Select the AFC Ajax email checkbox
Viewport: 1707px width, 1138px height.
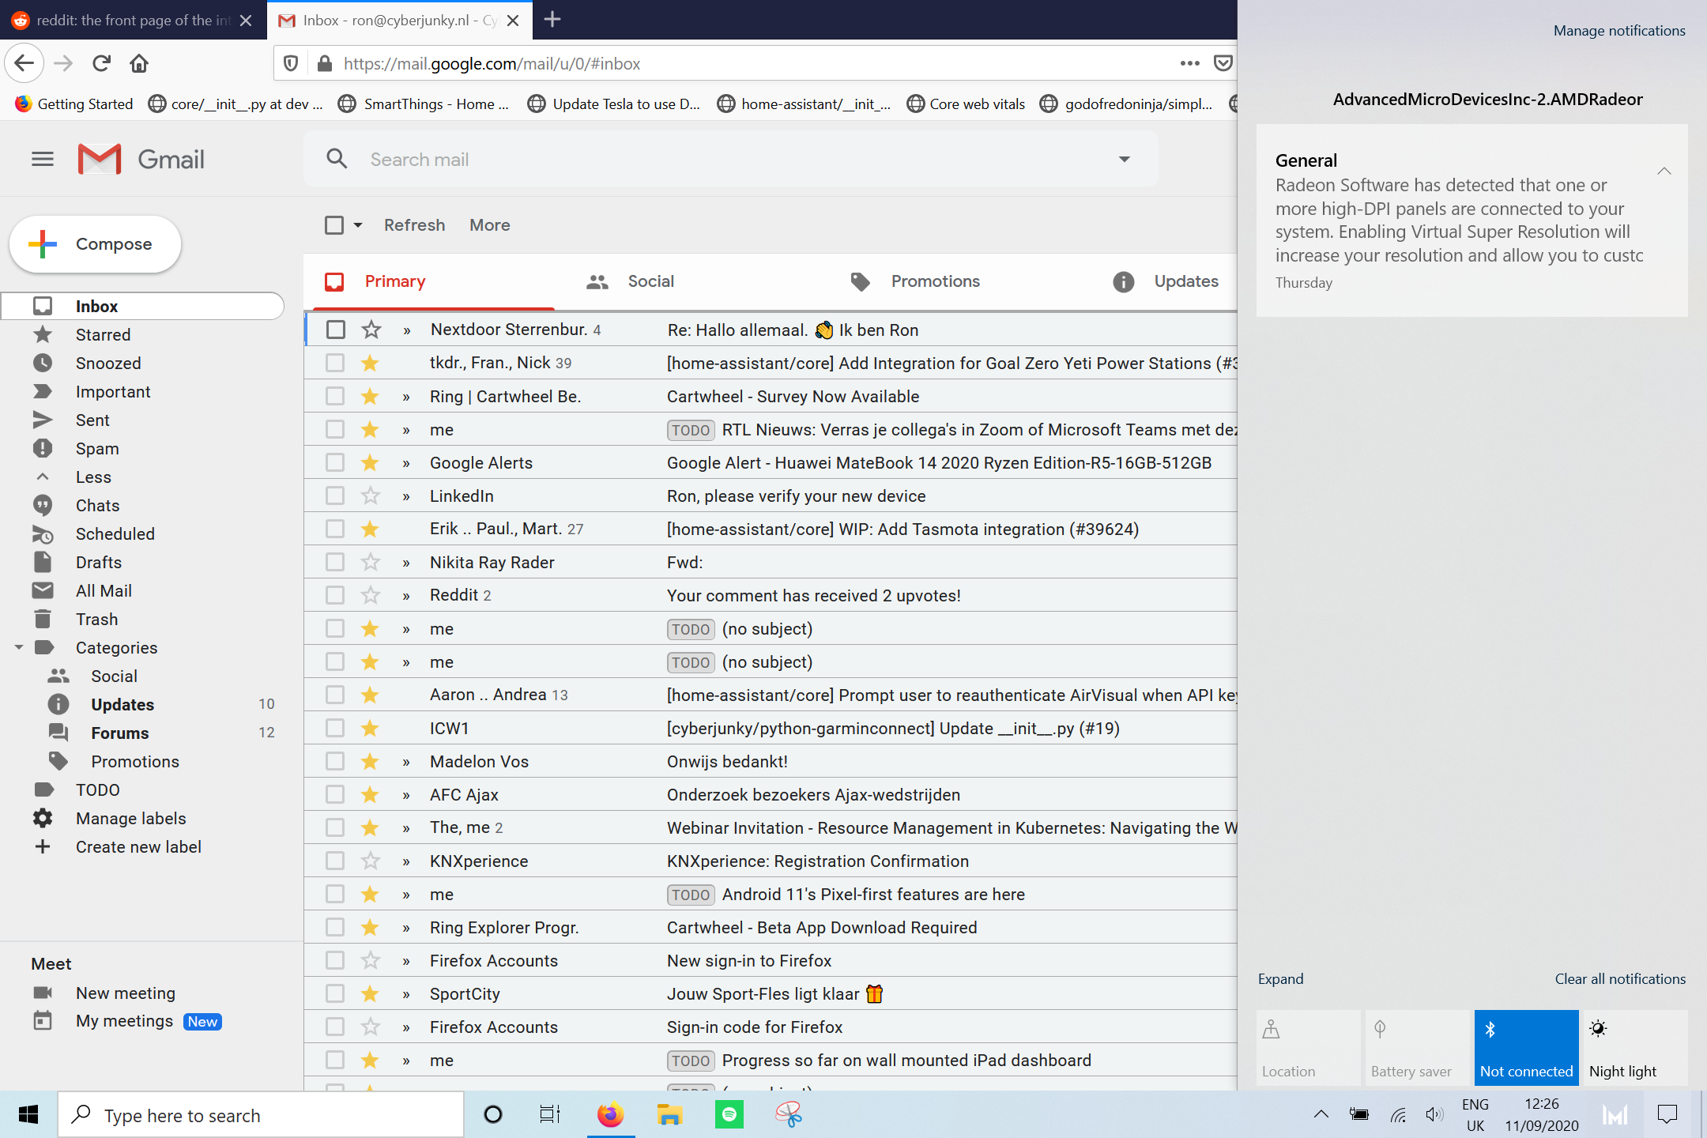click(335, 795)
